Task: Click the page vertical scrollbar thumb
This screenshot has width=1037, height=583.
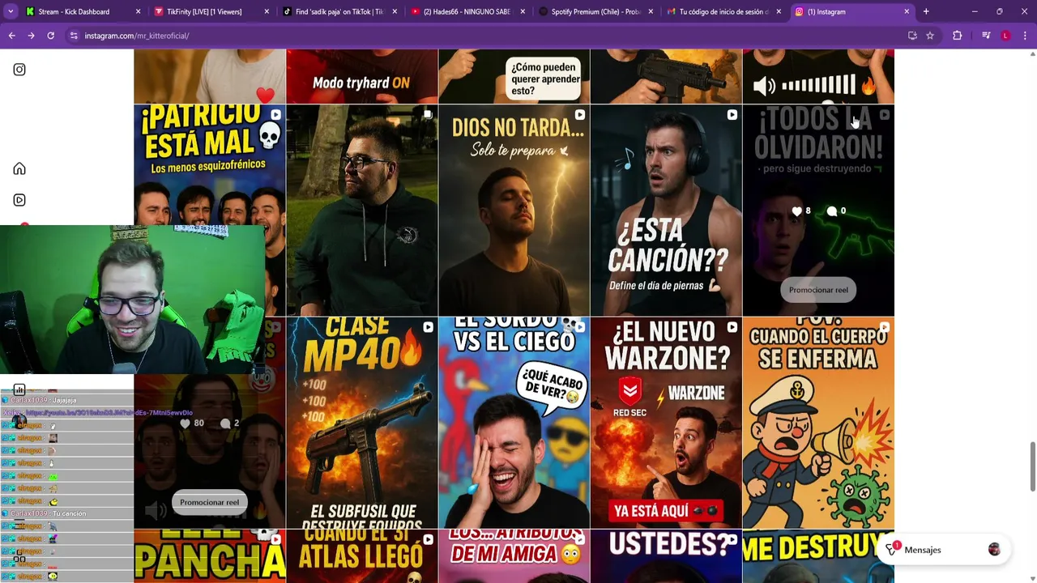Action: coord(1032,466)
